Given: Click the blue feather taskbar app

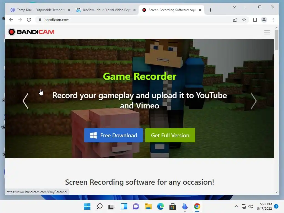Looking at the screenshot, I should coord(185,206).
